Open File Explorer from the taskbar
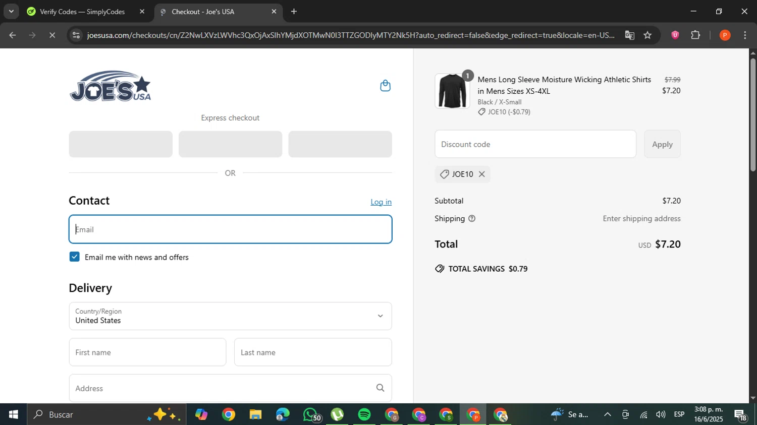Screen dimensions: 757x425 tap(255, 414)
